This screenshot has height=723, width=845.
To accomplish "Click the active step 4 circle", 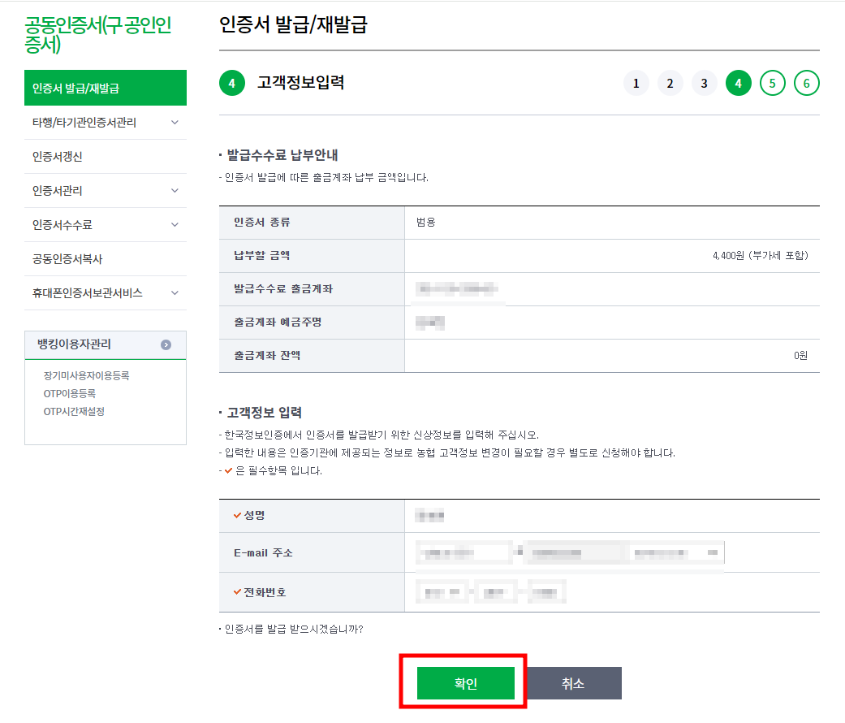I will (739, 83).
